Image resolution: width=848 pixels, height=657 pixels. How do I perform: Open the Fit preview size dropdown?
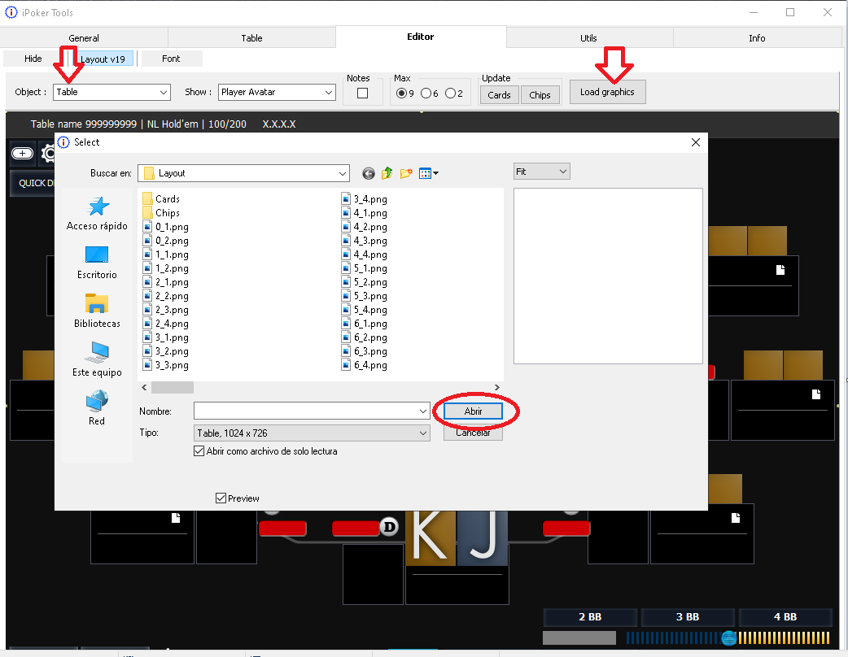pyautogui.click(x=541, y=172)
